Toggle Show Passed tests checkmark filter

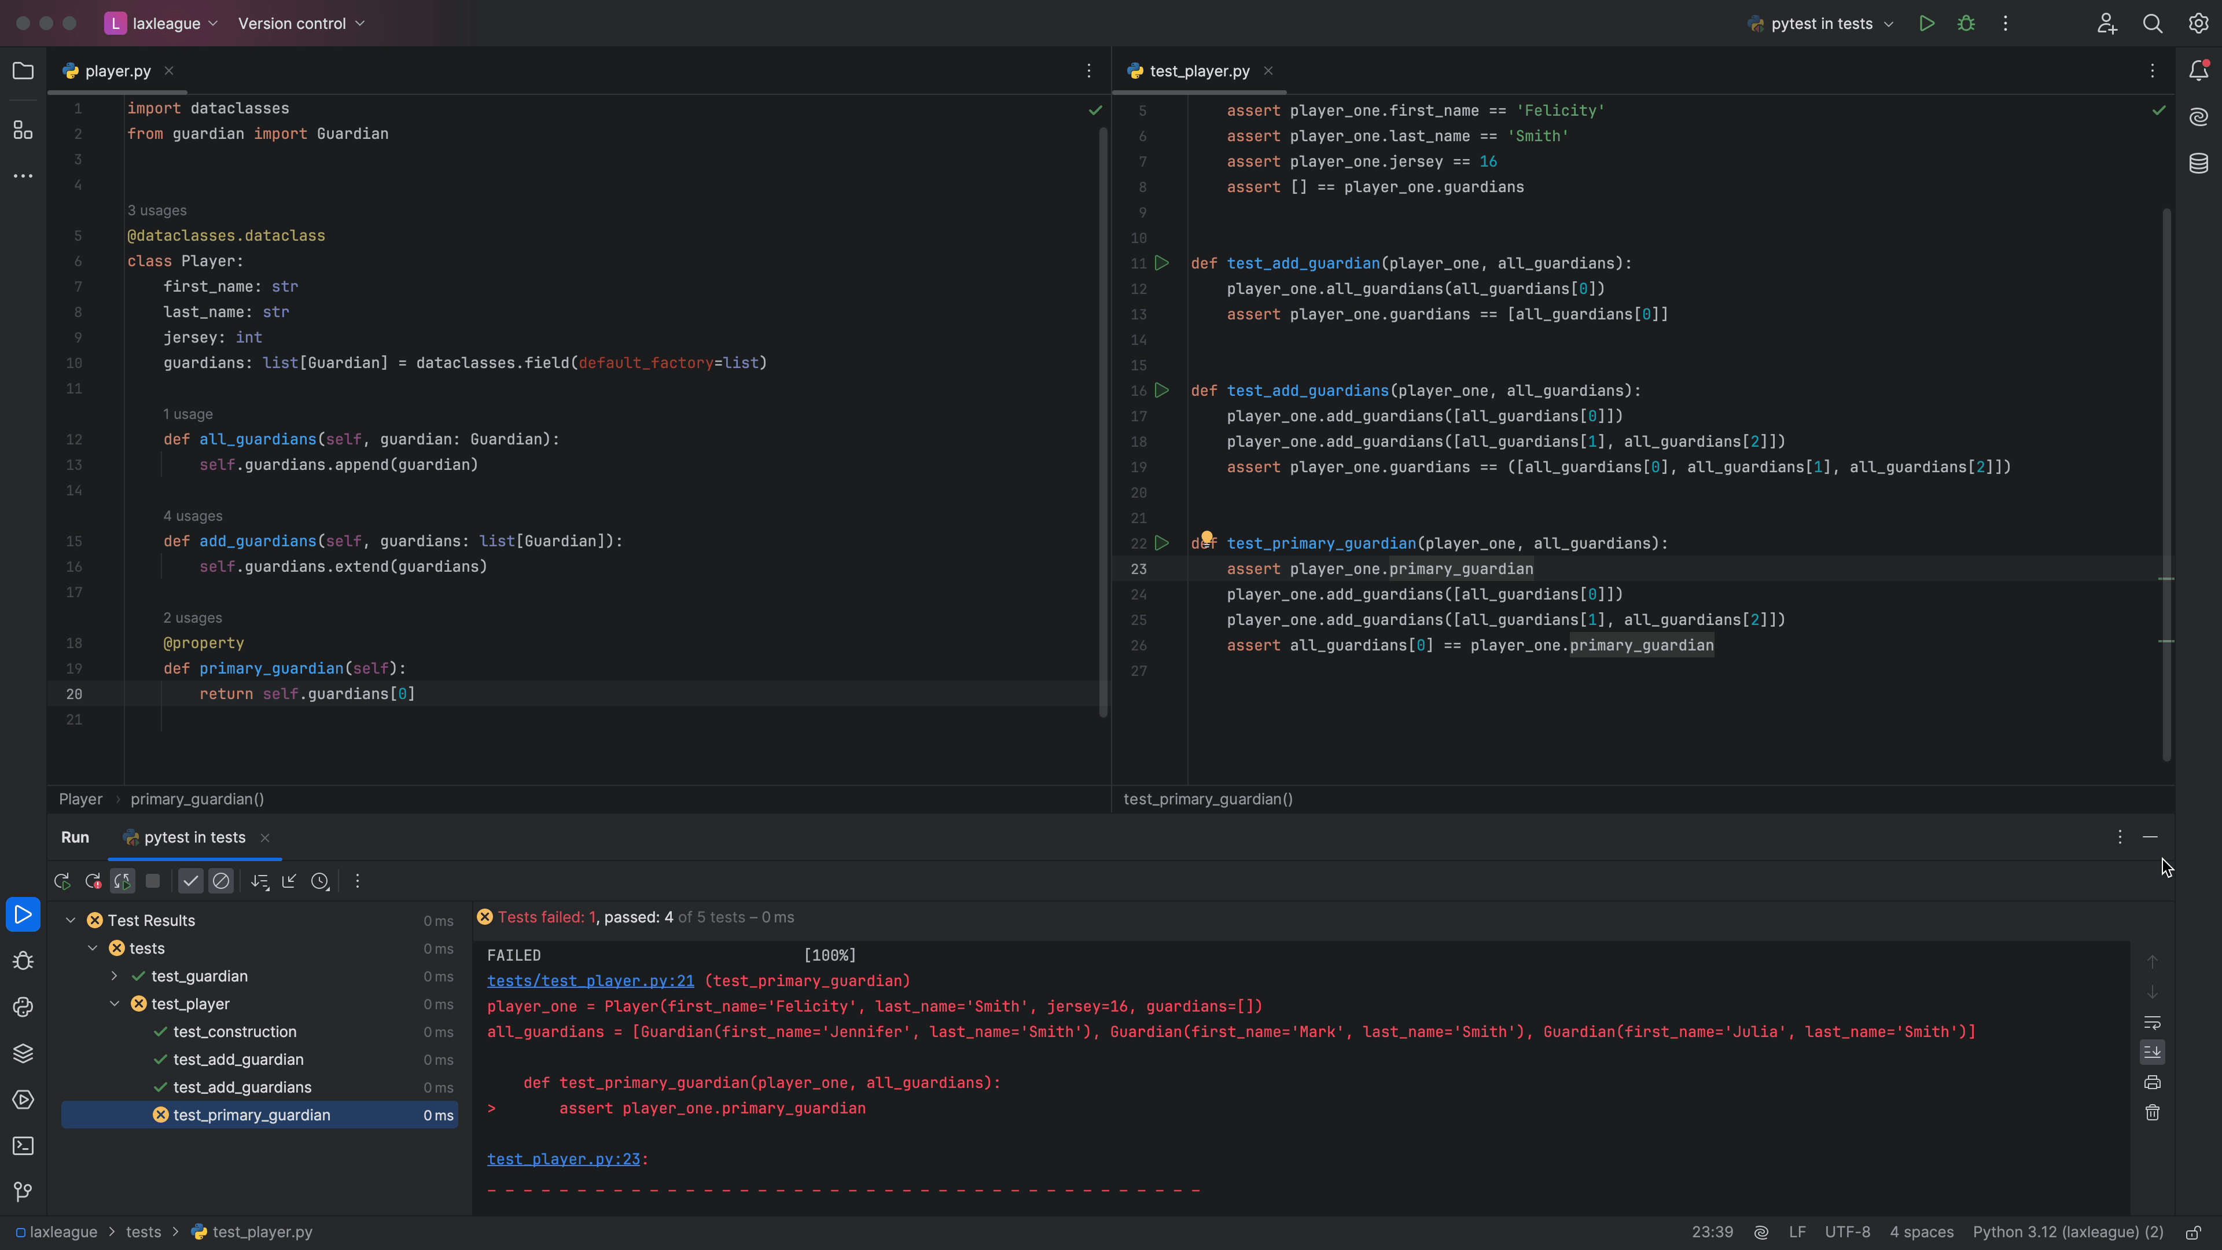(190, 881)
